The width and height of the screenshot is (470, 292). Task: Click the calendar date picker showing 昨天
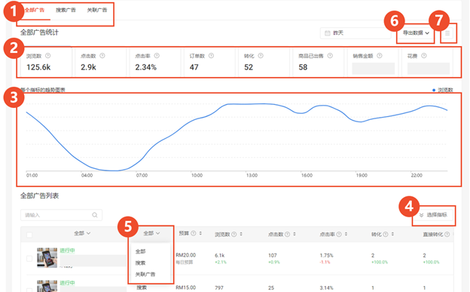point(356,33)
